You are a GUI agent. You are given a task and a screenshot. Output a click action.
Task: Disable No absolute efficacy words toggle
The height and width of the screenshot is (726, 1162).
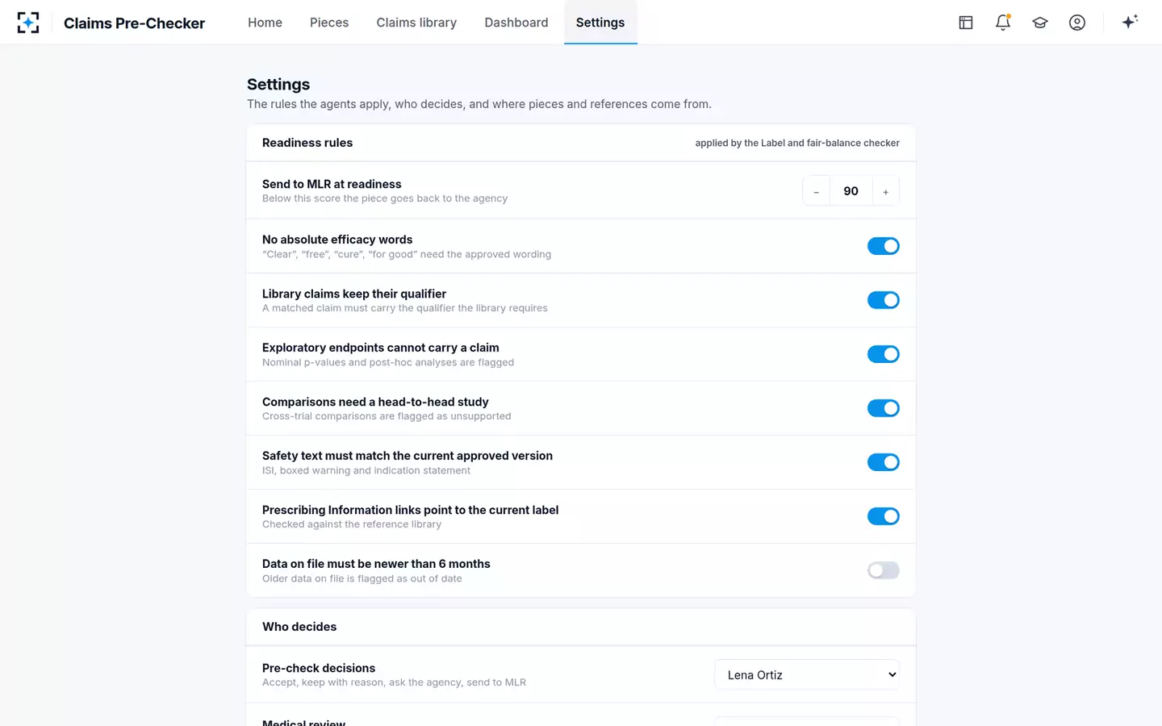pos(884,246)
